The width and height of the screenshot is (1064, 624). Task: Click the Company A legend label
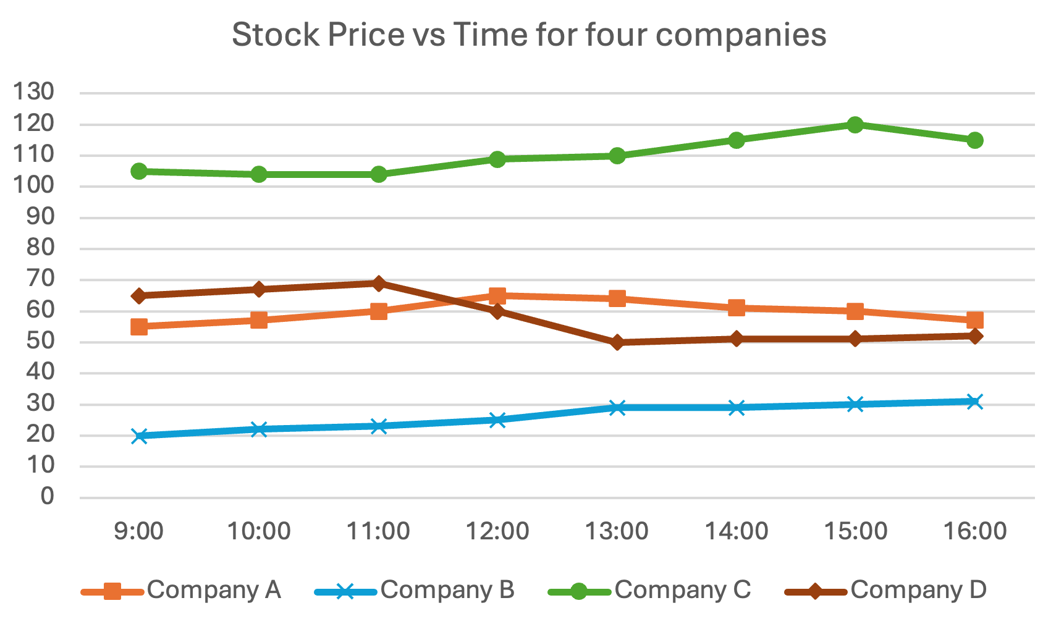click(214, 590)
